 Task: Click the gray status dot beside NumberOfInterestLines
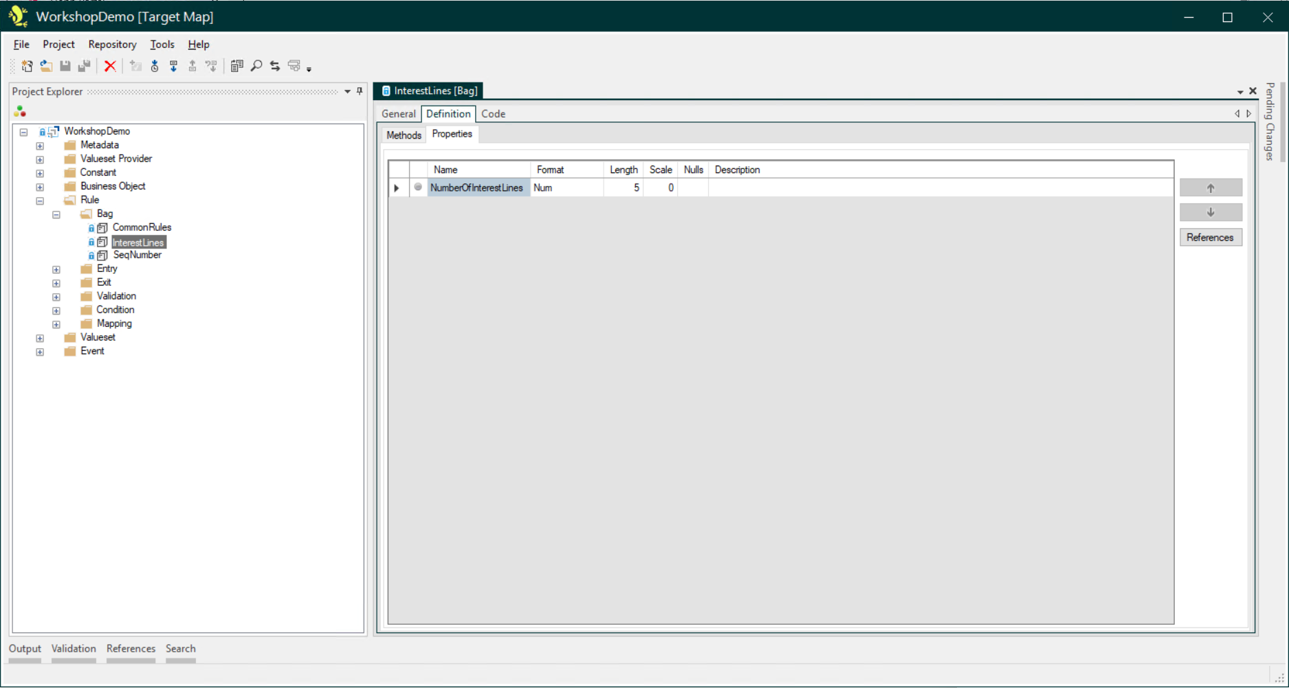coord(418,187)
